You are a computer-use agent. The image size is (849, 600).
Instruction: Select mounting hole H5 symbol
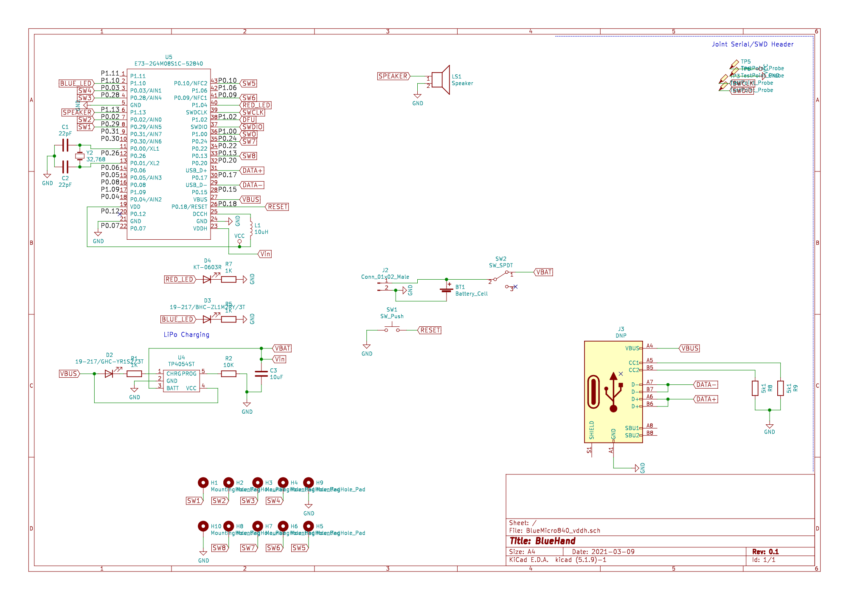[309, 526]
